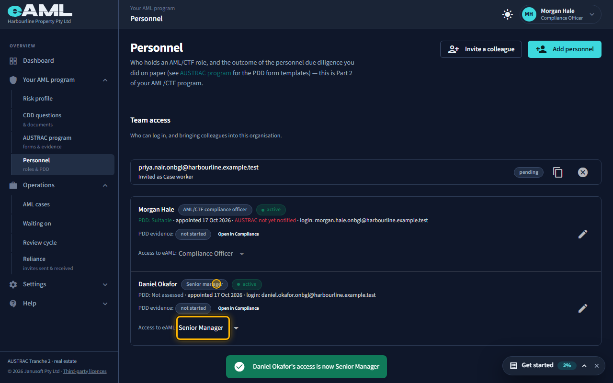Click Invite a colleague button
Viewport: 613px width, 383px height.
[x=481, y=49]
